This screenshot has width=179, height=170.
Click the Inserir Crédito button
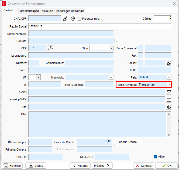click(x=128, y=142)
